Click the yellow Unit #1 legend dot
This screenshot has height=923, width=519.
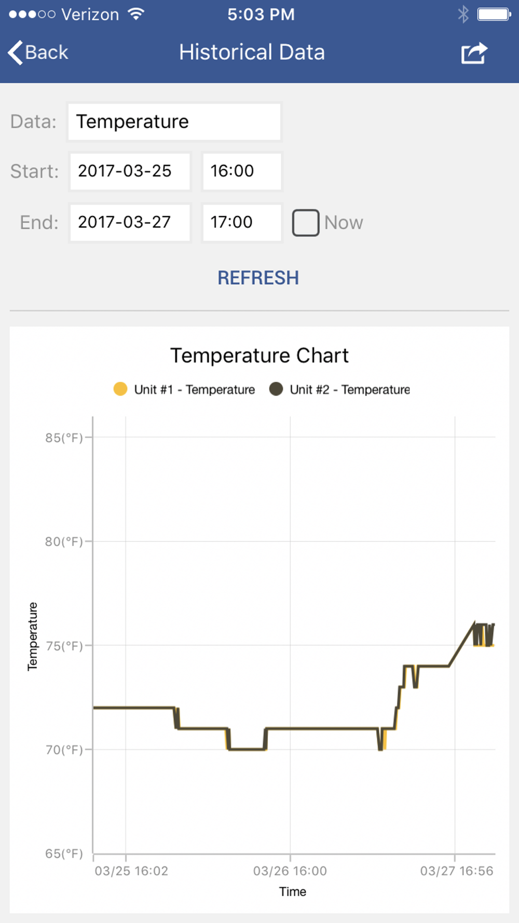click(x=120, y=389)
